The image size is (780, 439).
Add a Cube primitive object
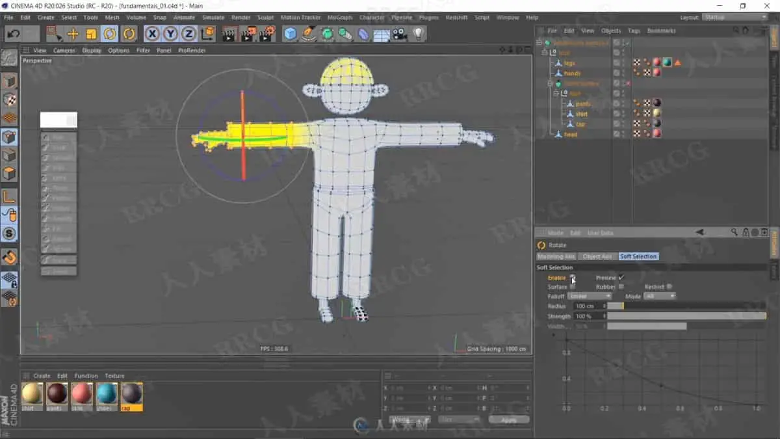coord(290,34)
